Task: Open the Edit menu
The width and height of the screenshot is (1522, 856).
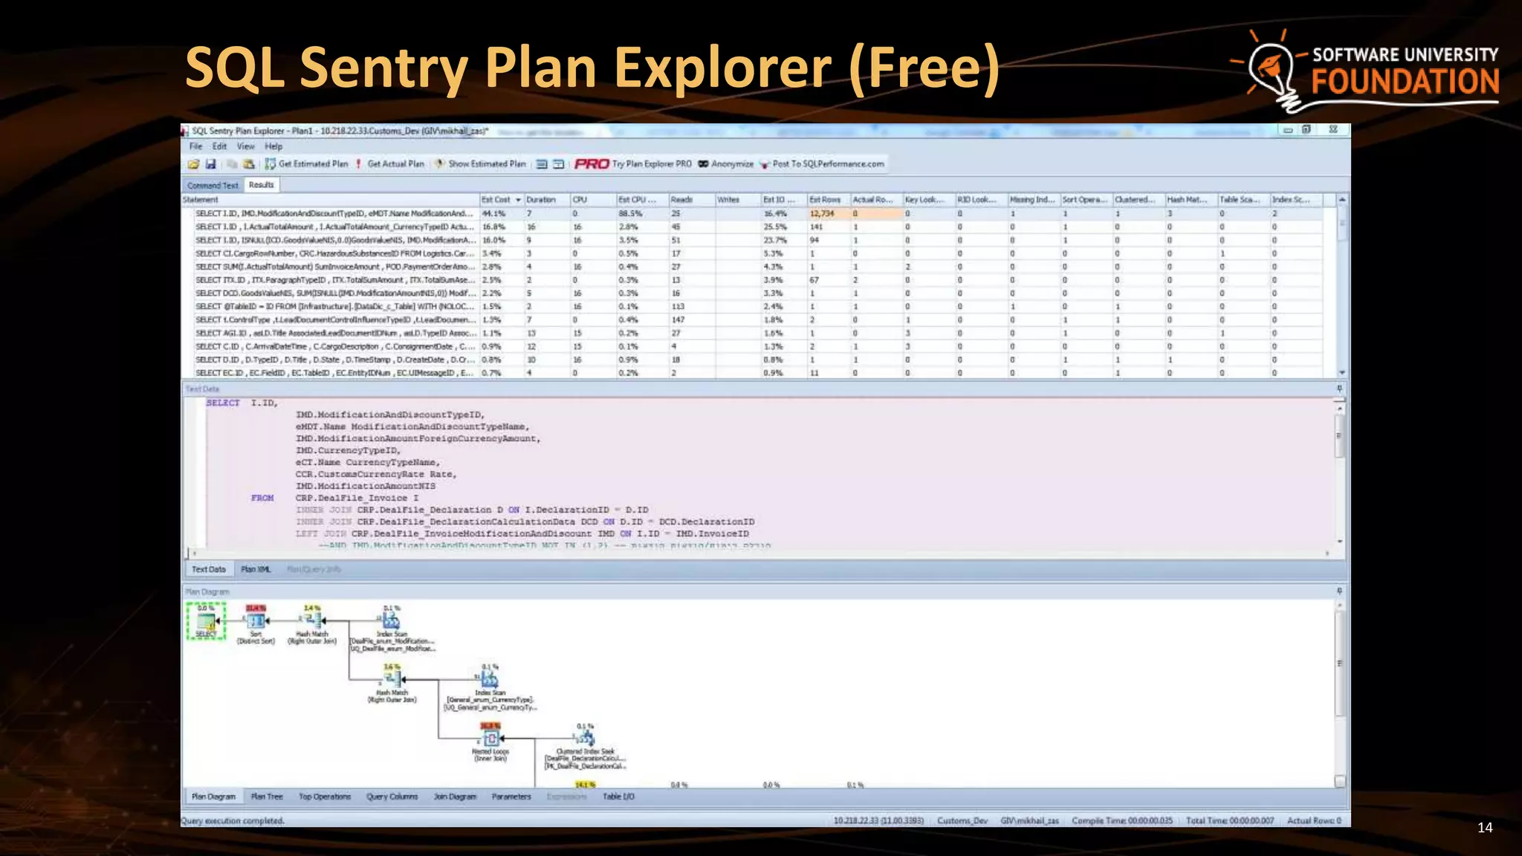Action: coord(219,146)
